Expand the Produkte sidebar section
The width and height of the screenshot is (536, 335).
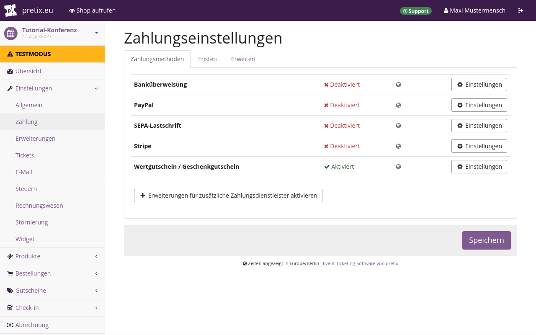96,256
